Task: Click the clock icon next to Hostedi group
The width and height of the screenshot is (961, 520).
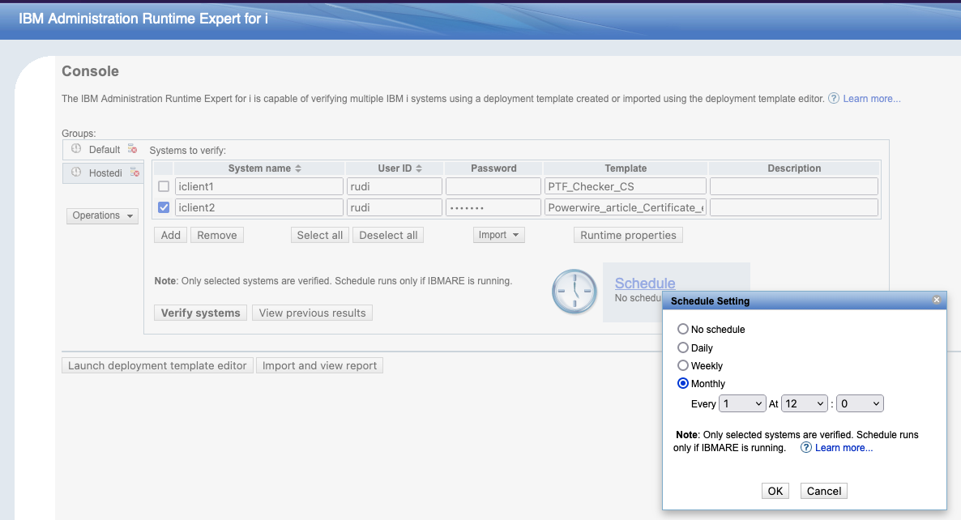Action: (x=76, y=173)
